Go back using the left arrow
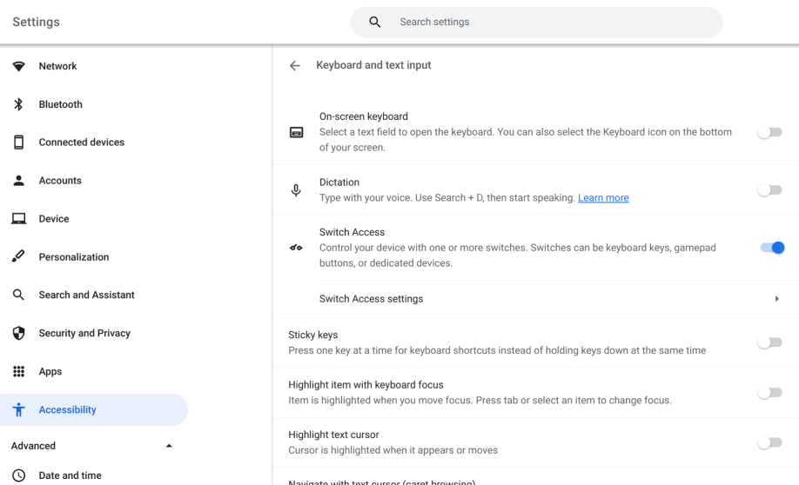This screenshot has height=485, width=799. (x=295, y=65)
